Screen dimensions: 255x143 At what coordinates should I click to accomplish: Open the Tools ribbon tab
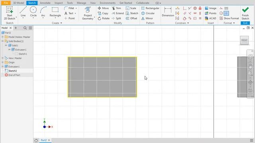[x=70, y=3]
